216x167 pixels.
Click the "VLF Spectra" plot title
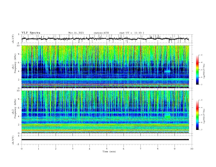pos(31,33)
